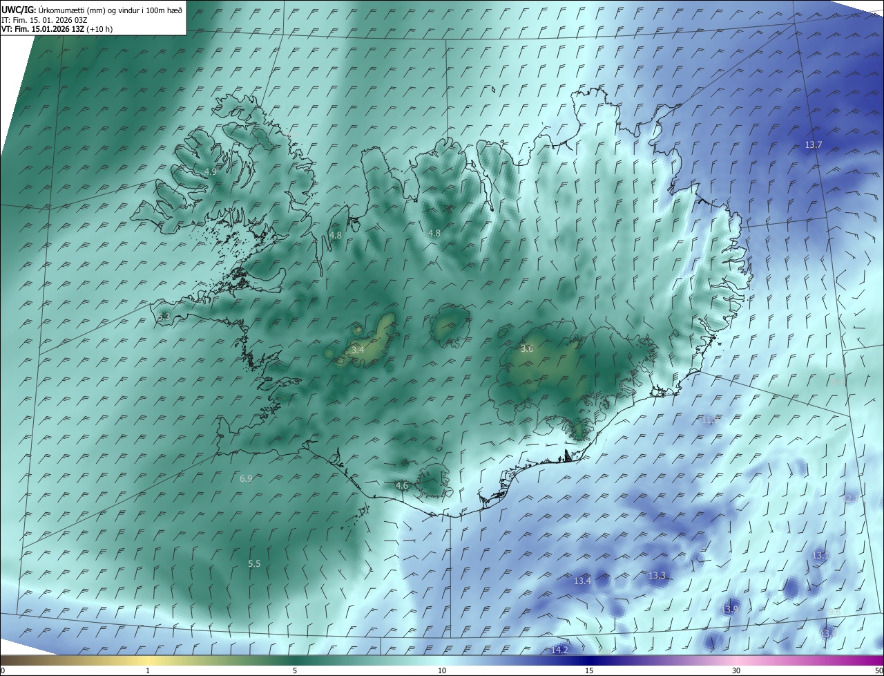Click the 14.2 value above the color bar

pos(559,650)
